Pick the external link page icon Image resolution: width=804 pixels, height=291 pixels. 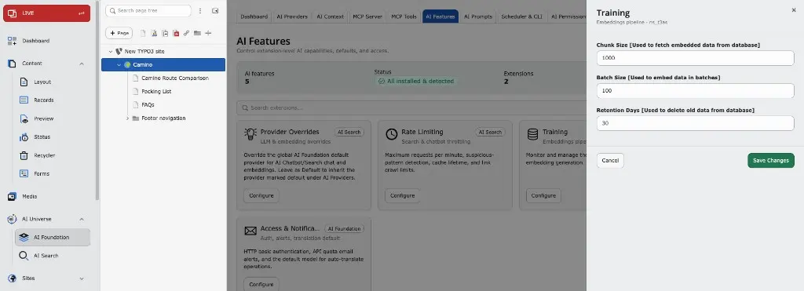pos(187,33)
